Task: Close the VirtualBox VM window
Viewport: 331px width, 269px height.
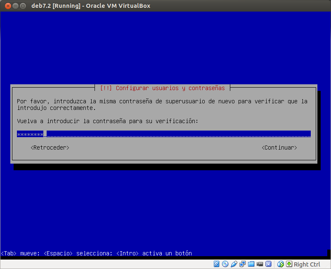Action: (7, 6)
